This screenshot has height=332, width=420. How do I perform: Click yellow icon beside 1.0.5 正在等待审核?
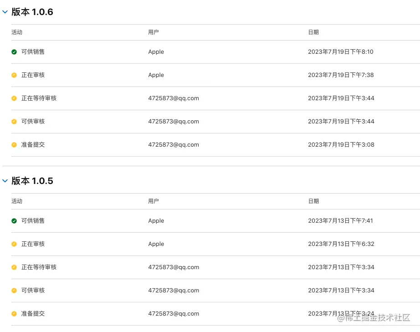click(14, 267)
